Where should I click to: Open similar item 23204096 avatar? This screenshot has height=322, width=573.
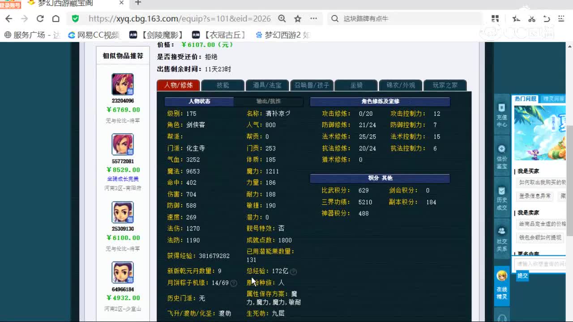(123, 84)
